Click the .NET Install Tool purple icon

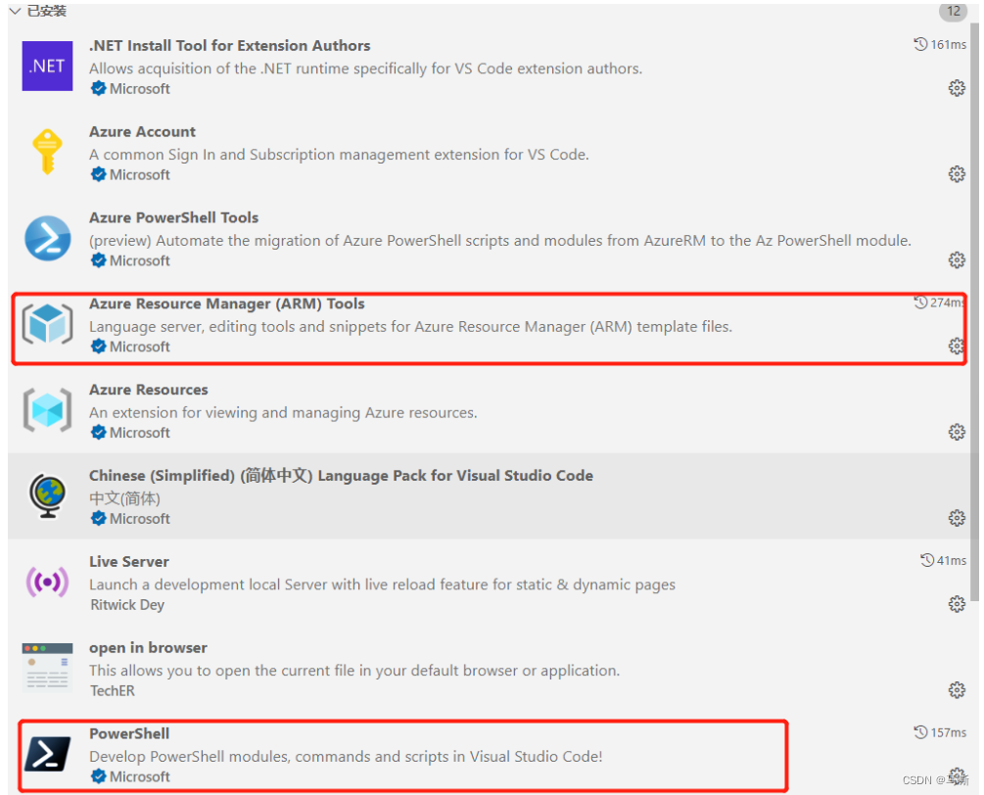[47, 66]
